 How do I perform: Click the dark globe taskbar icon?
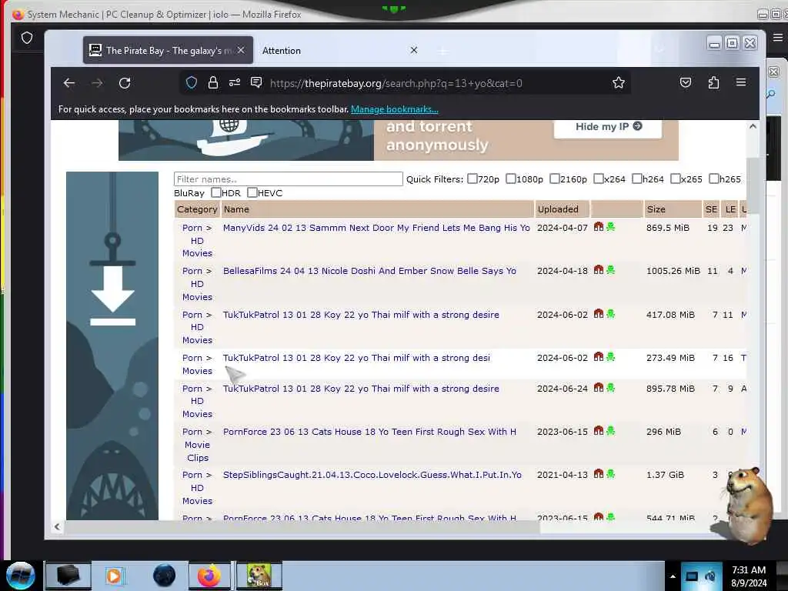[165, 576]
